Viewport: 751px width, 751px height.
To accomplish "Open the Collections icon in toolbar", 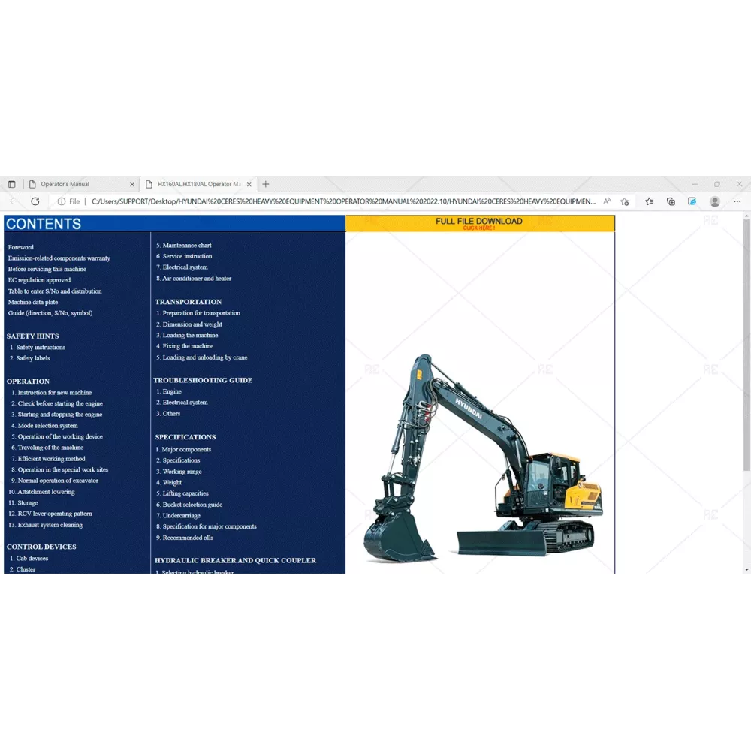I will coord(671,201).
